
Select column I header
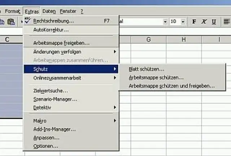(x=216, y=39)
